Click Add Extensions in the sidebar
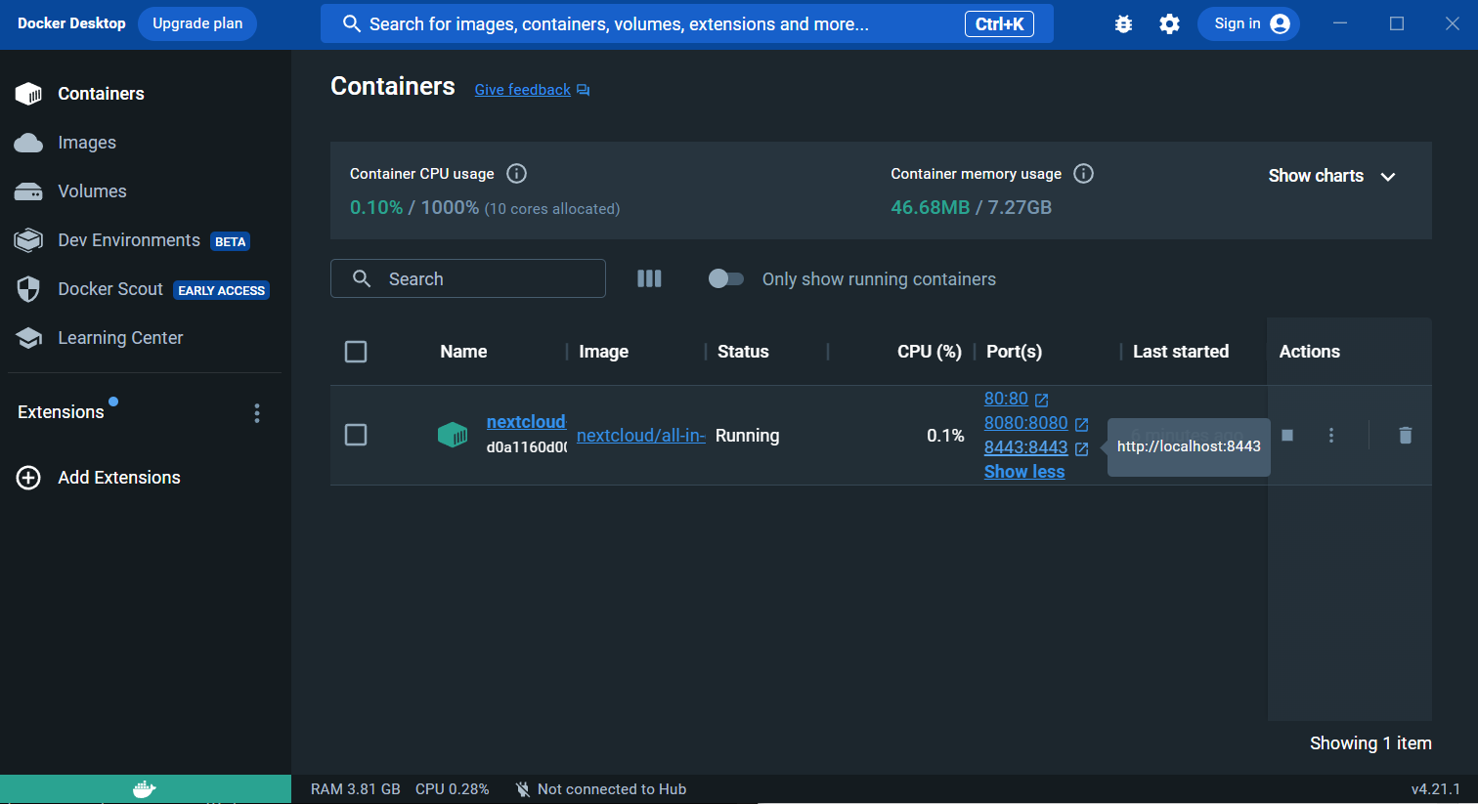 click(118, 477)
